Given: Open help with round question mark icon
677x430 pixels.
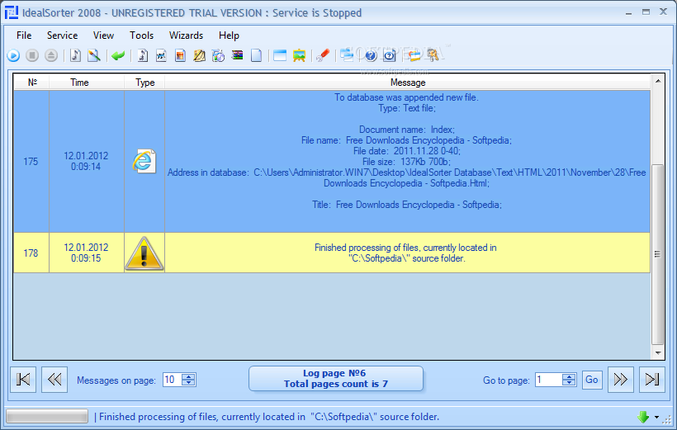Looking at the screenshot, I should [x=371, y=55].
